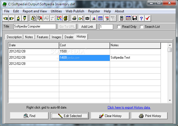Click the history grid scrollbar down arrow
Viewport: 178px width, 126px height.
pyautogui.click(x=170, y=100)
